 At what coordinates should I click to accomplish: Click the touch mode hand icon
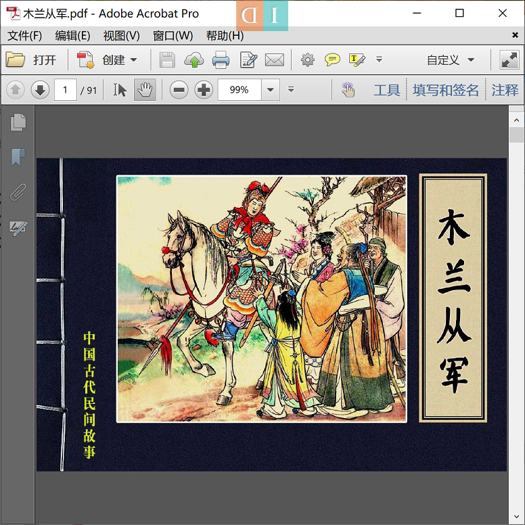click(x=348, y=90)
